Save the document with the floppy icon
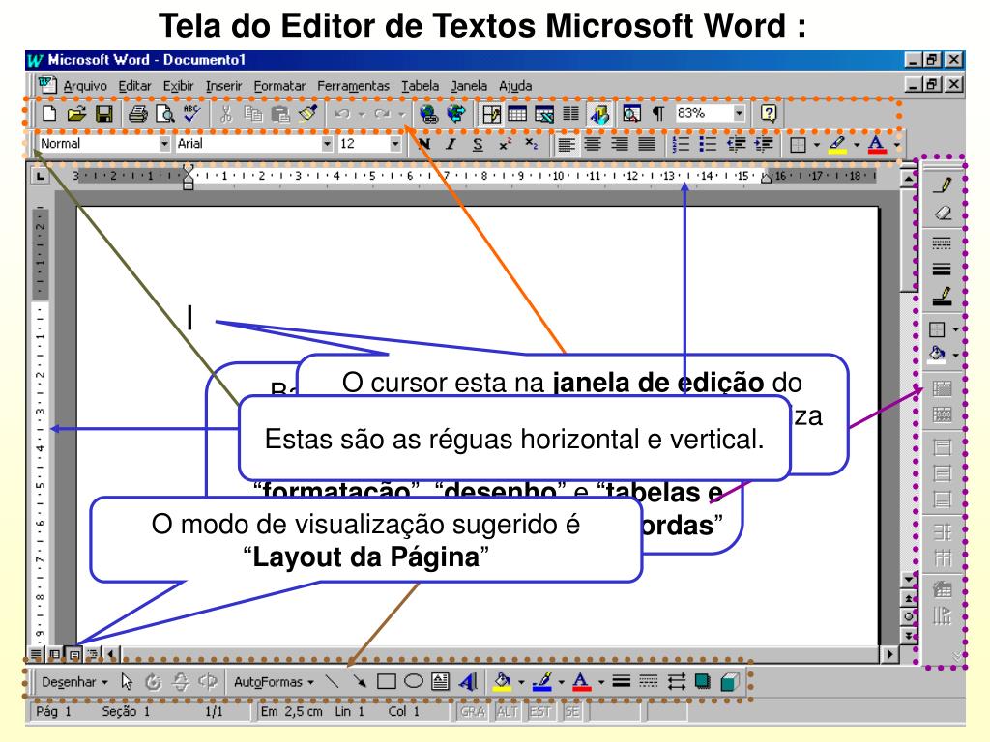Screen dimensions: 990x742 (x=103, y=114)
